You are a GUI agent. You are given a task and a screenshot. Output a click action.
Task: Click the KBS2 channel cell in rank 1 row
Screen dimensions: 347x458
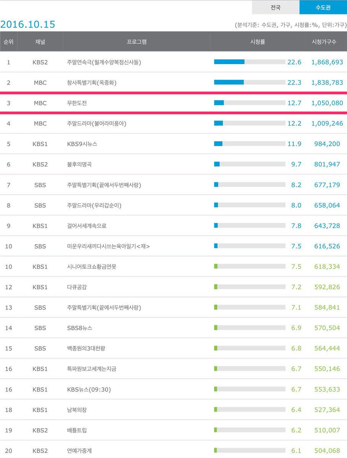click(40, 62)
